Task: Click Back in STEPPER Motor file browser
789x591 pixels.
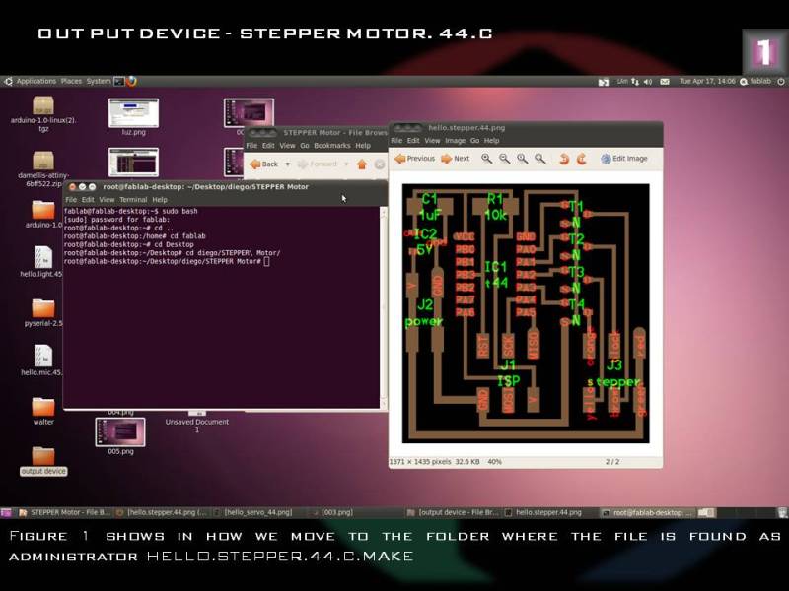Action: (x=264, y=164)
